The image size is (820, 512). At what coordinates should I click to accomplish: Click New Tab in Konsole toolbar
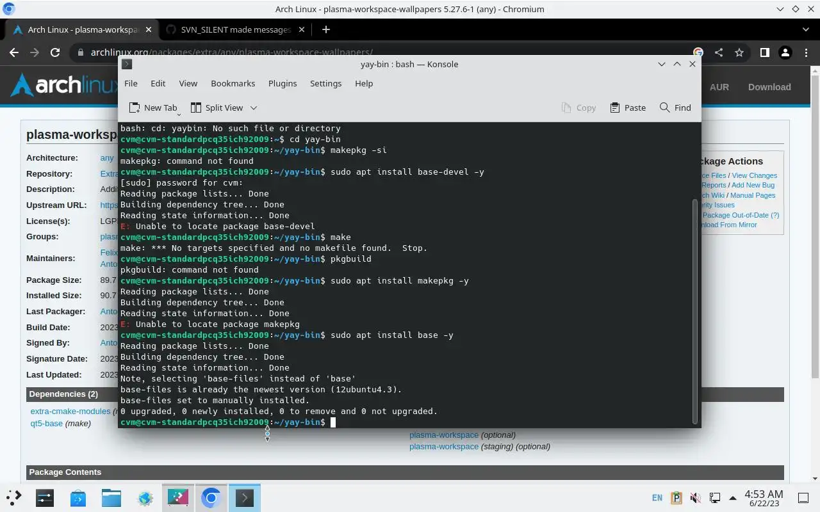tap(153, 108)
